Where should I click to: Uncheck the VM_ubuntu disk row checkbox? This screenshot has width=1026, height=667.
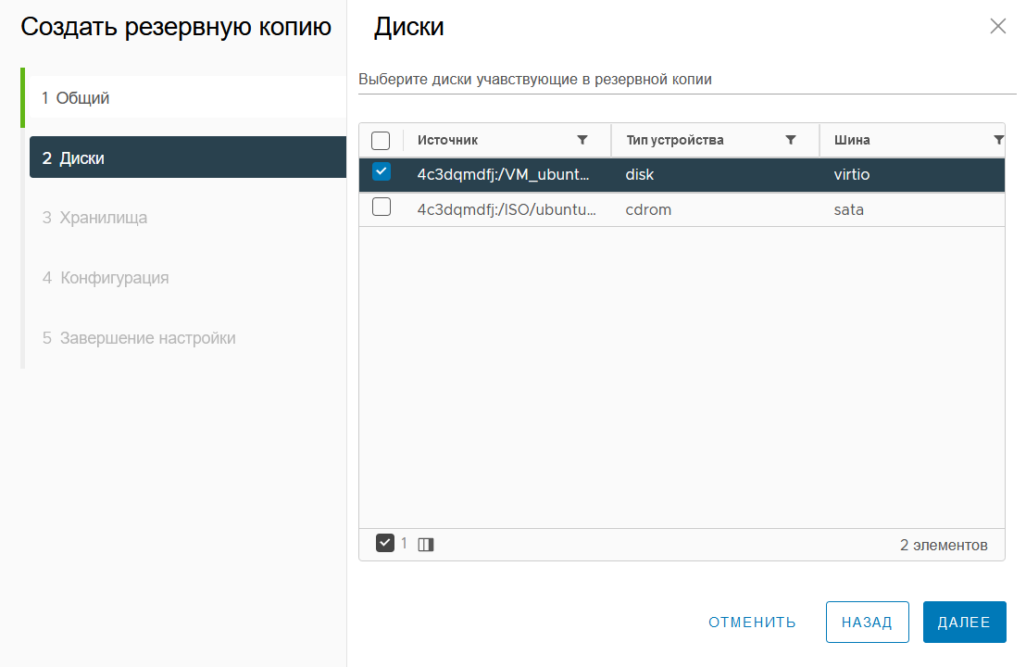pos(382,171)
